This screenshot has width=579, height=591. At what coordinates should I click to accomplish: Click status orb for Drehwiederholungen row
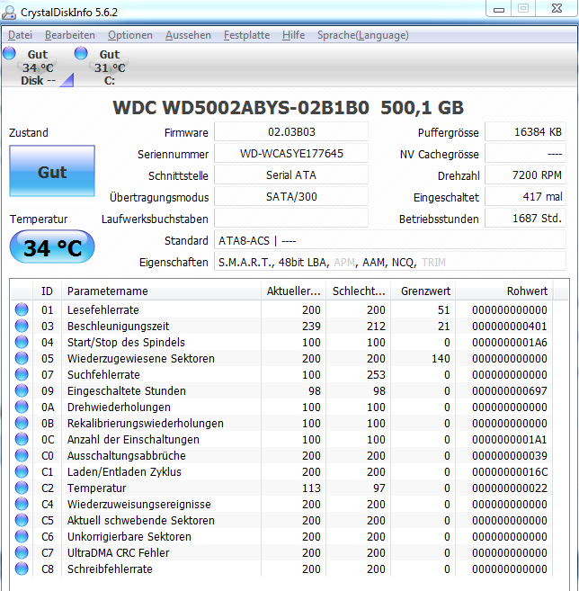point(22,407)
